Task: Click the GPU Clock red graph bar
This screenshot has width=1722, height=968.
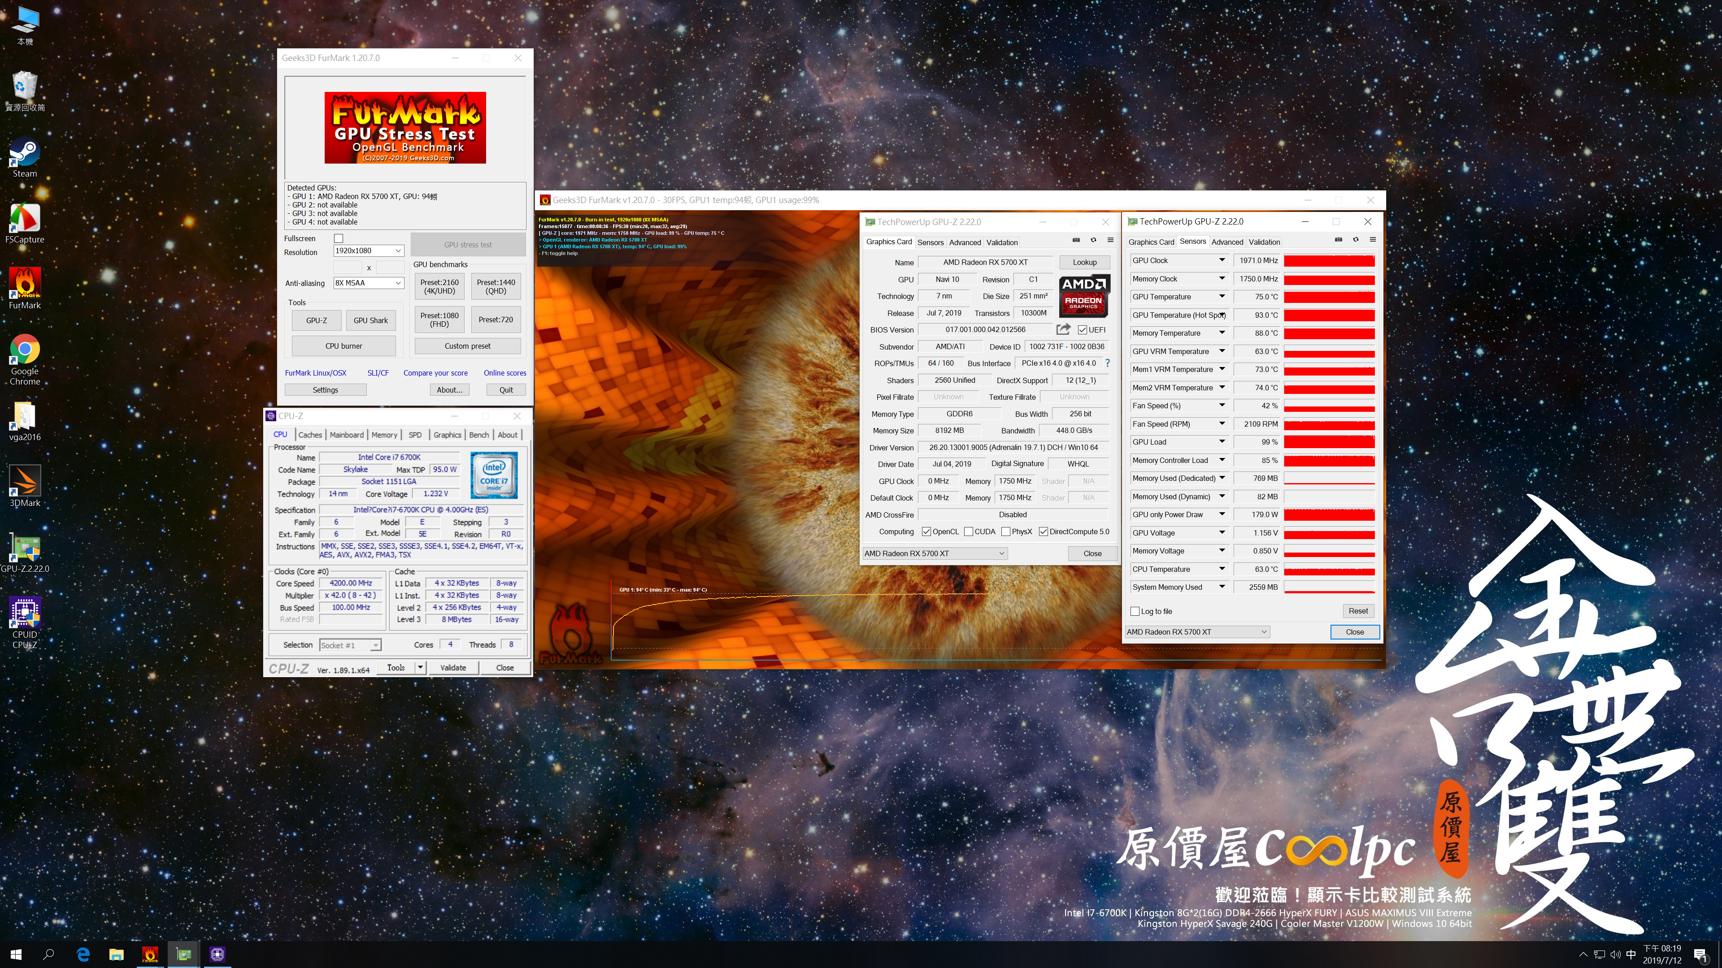Action: coord(1329,260)
